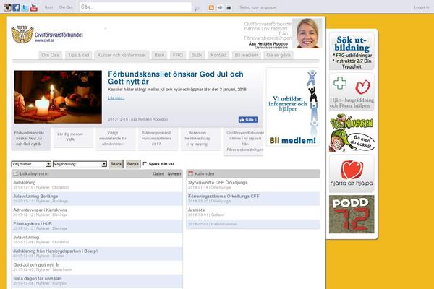This screenshot has width=434, height=289.
Task: Open Styrelsemöte CFF Örkelljunga calendar entry
Action: click(x=253, y=185)
